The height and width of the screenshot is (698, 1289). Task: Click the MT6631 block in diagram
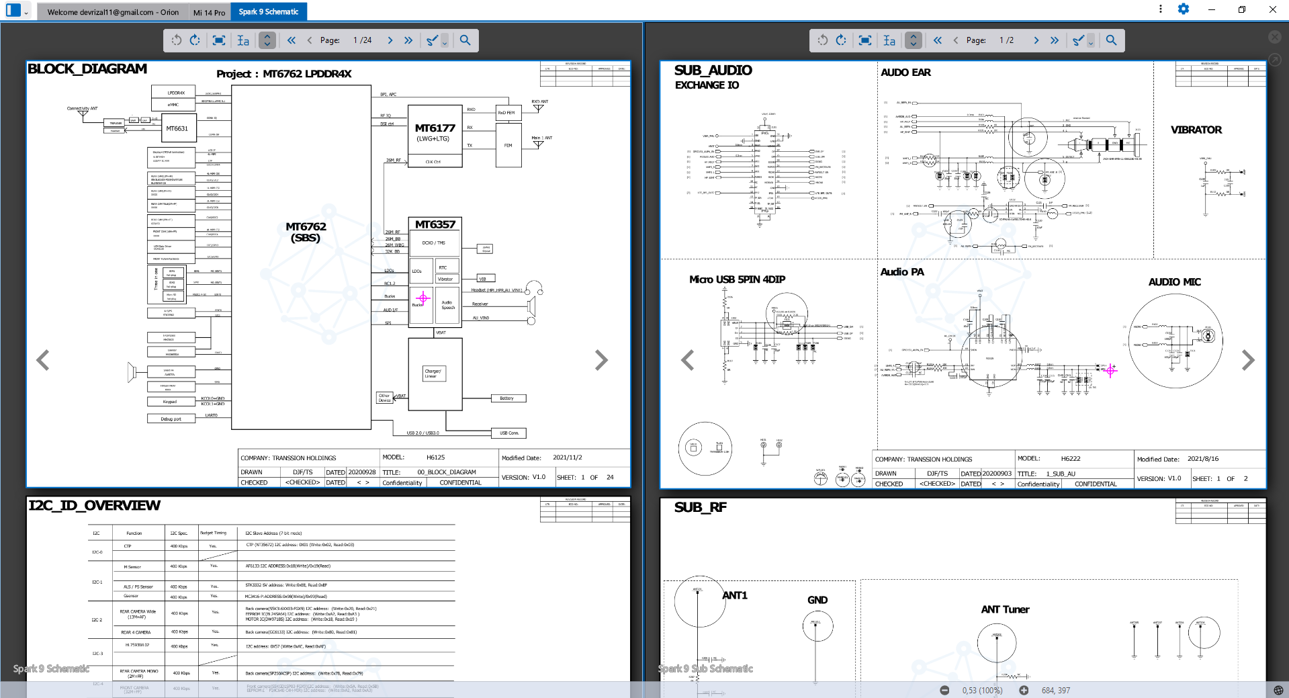pos(177,128)
